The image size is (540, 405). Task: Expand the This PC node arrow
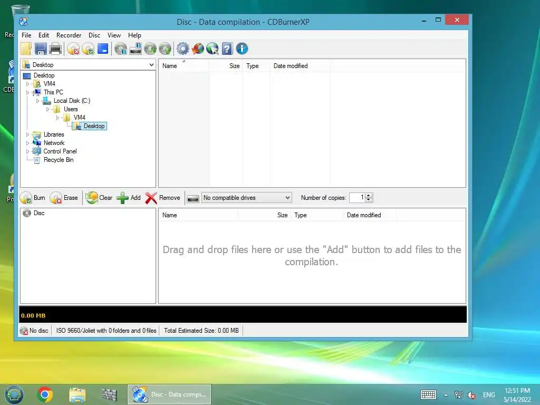28,92
